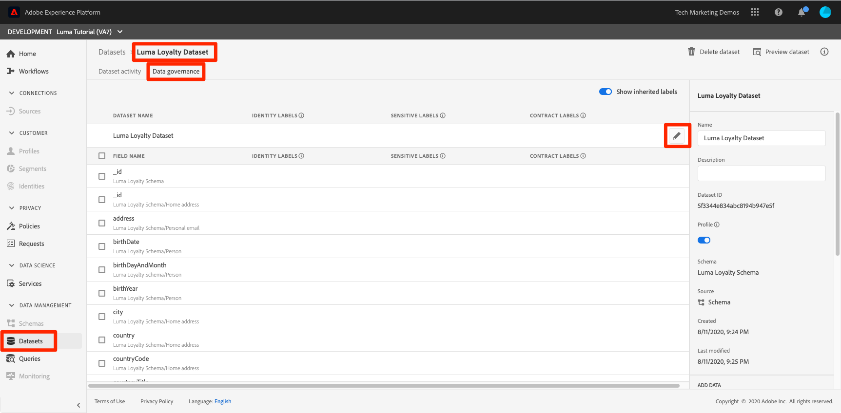Click info icon beside dataset-level Identity Labels
Screen dimensions: 841x413
pos(301,115)
